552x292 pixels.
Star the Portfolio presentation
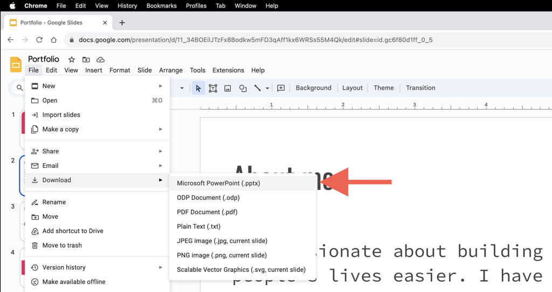(x=72, y=59)
